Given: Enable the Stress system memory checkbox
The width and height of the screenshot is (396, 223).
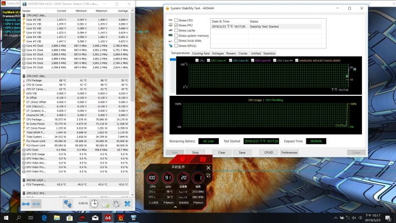Looking at the screenshot, I should pos(176,35).
